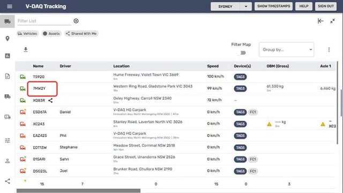Open the document sidebar icon
Viewport: 343px width, 193px height.
tap(8, 76)
